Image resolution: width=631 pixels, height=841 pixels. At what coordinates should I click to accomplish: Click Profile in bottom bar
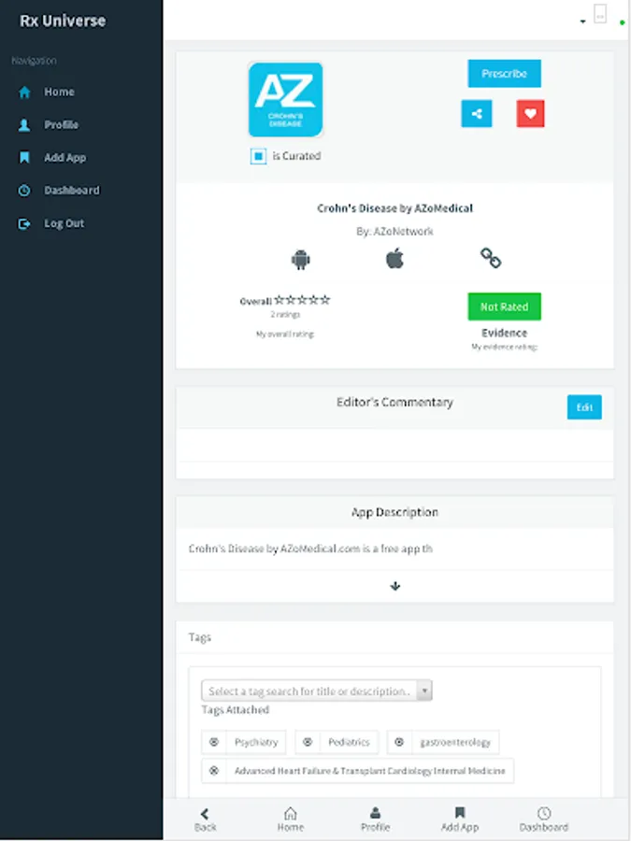pyautogui.click(x=375, y=820)
